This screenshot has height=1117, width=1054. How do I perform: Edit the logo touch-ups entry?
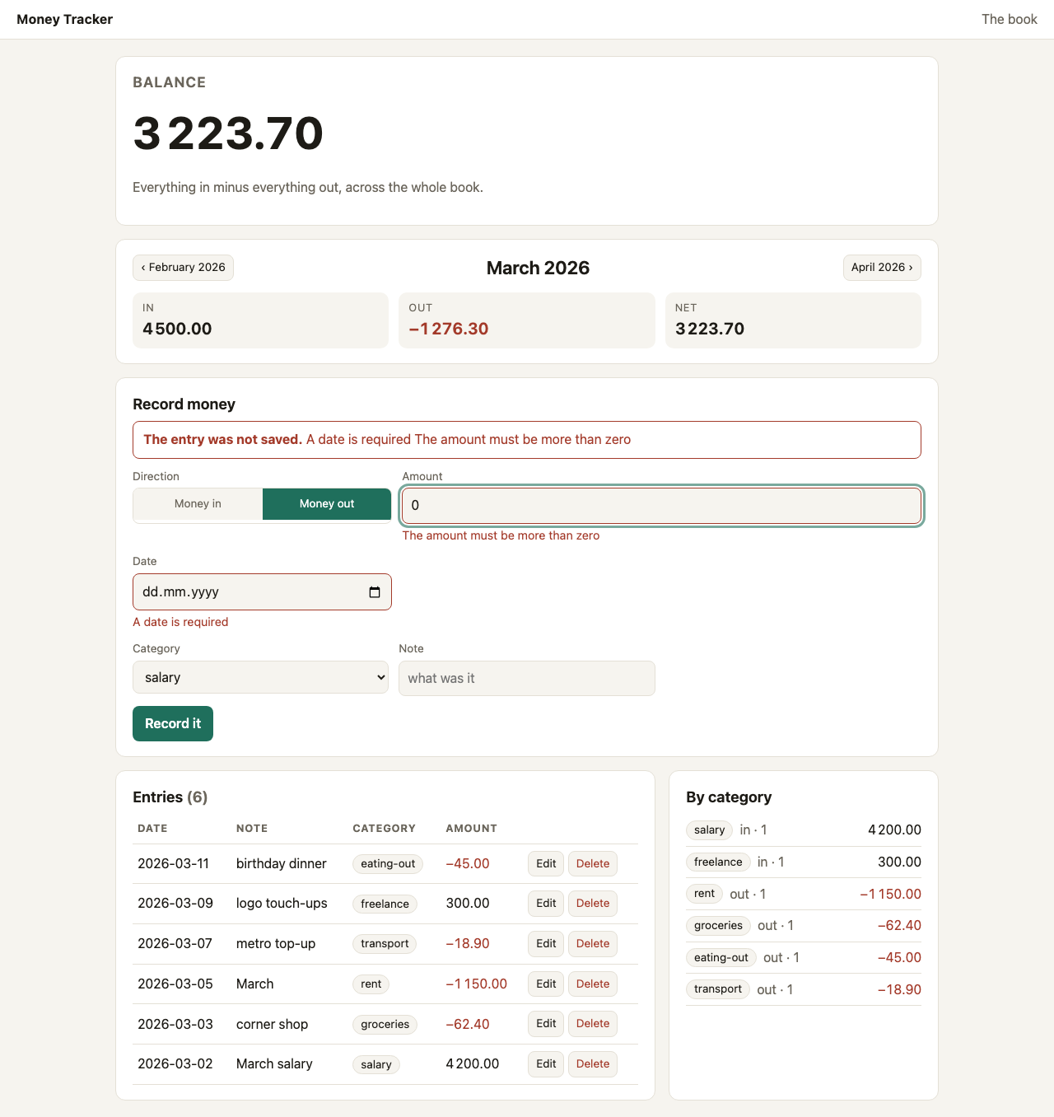coord(546,903)
